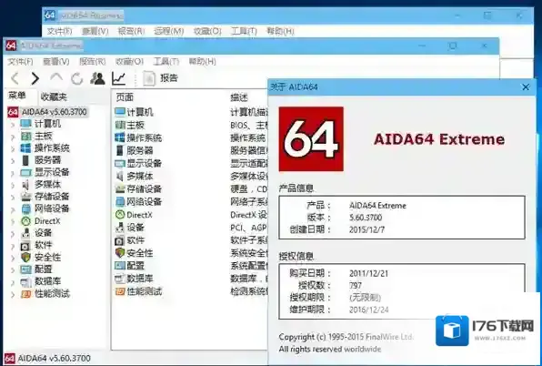Expand the 显示设备 node in the tree
The image size is (542, 366).
13,173
